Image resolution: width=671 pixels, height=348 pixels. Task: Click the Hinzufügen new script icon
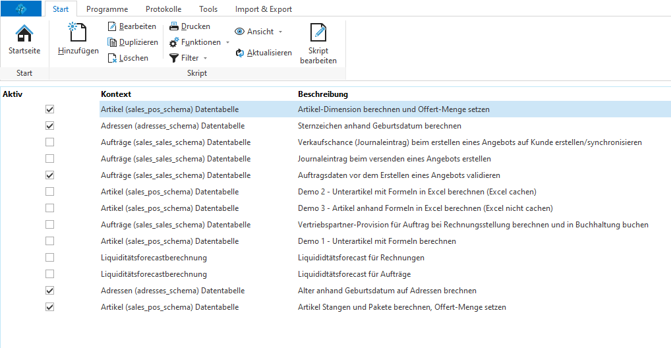point(78,32)
